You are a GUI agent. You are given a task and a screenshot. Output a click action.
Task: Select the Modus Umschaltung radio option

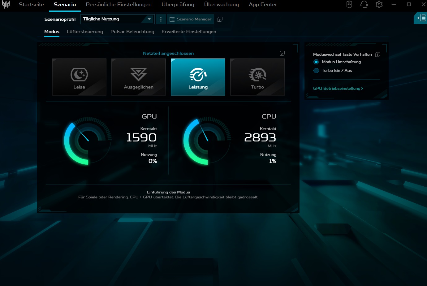316,62
